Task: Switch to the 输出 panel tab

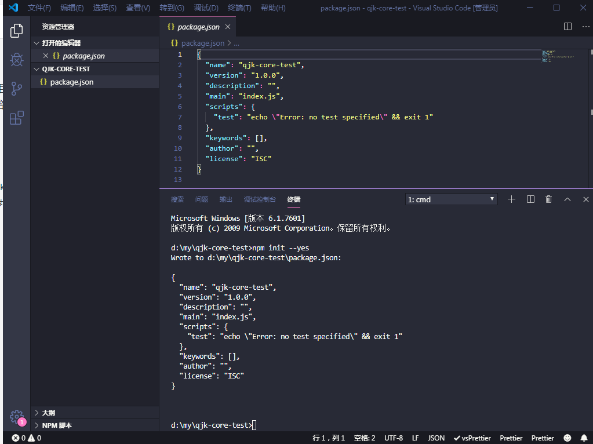Action: pyautogui.click(x=225, y=199)
